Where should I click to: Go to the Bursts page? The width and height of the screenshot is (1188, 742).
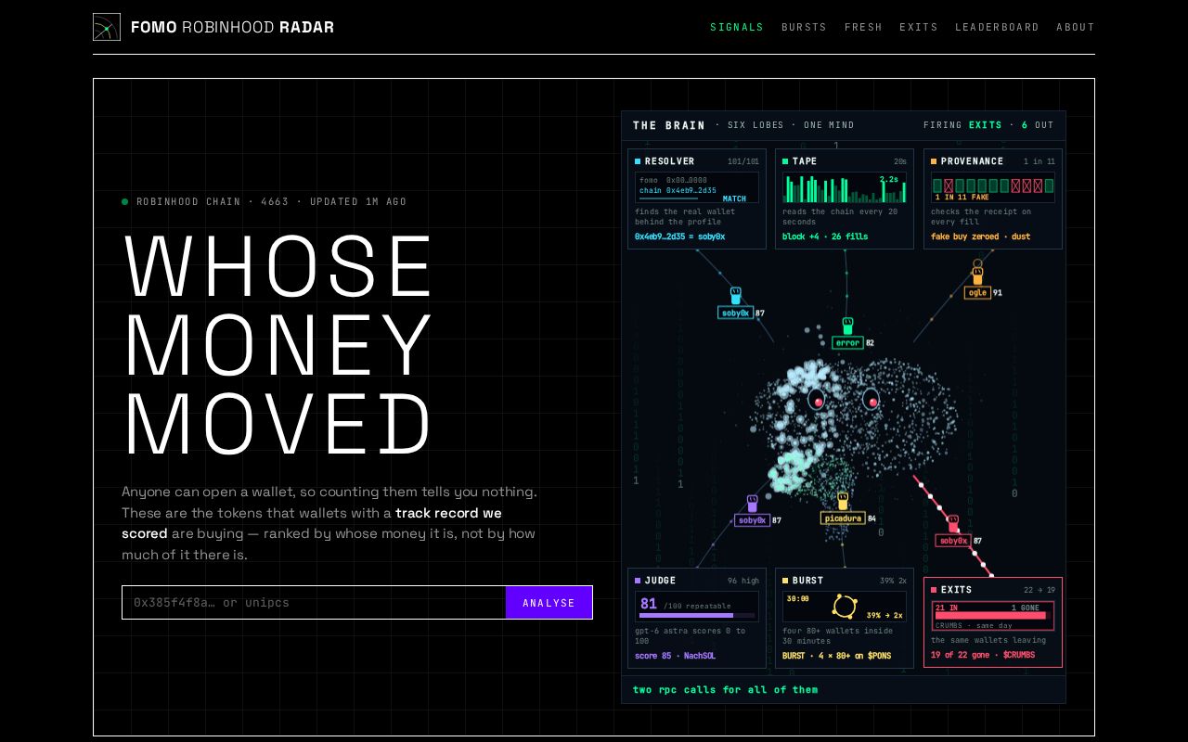click(x=804, y=27)
